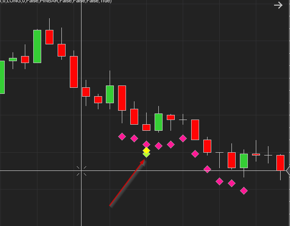Select the magenta diamond directly above the yellow diamond
The height and width of the screenshot is (226, 290).
coord(146,144)
